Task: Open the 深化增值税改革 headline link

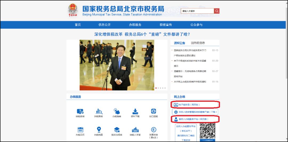Action: coord(142,34)
